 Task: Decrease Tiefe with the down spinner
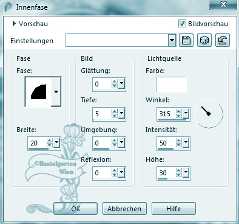point(115,116)
